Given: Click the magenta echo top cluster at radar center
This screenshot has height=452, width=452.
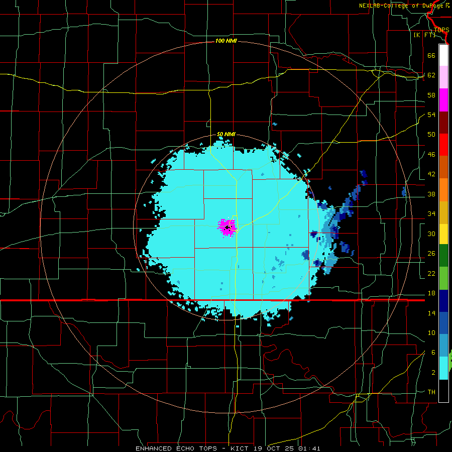Looking at the screenshot, I should click(227, 228).
